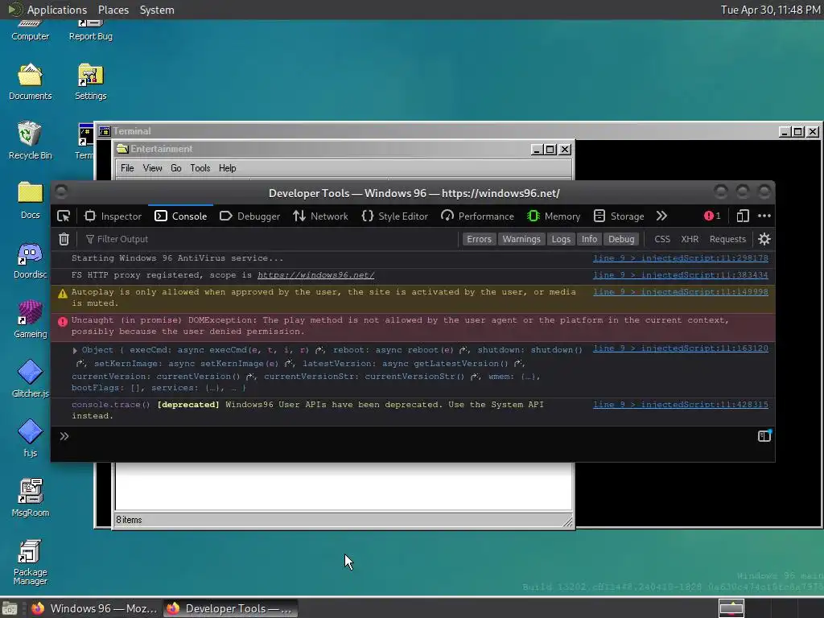
Task: Switch to the Inspector tab
Action: [x=113, y=216]
